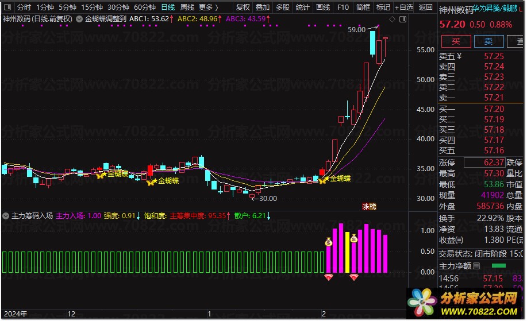This screenshot has height=321, width=527.
Task: Select the 5分钟 period tab
Action: (x=67, y=7)
